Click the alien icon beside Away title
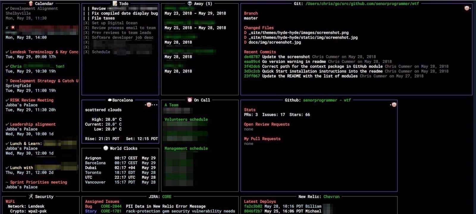This screenshot has height=214, width=476. coord(190,4)
